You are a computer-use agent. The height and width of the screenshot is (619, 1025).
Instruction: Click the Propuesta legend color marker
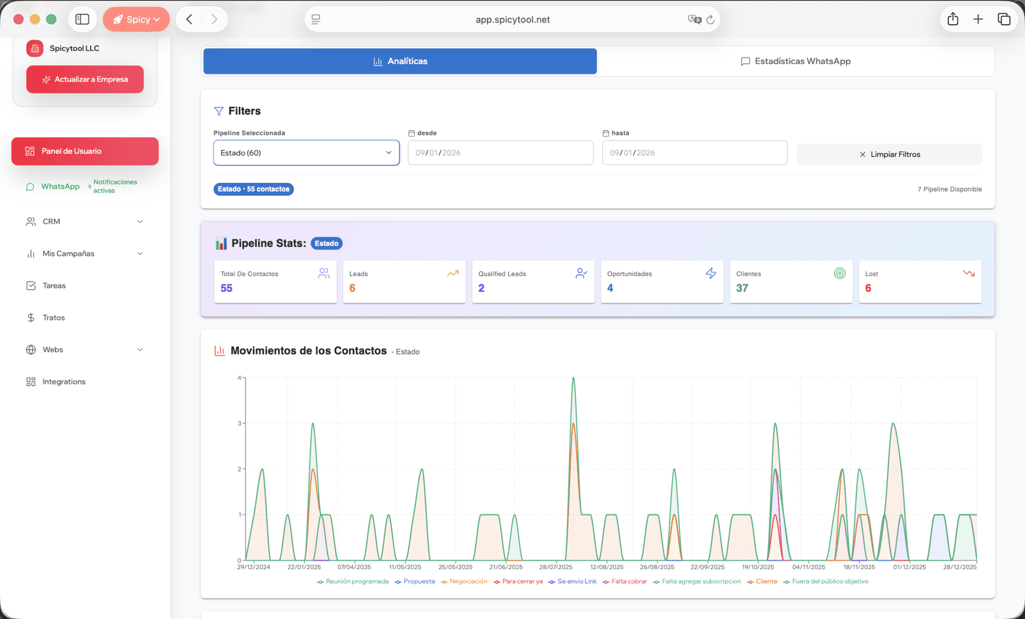pyautogui.click(x=398, y=582)
